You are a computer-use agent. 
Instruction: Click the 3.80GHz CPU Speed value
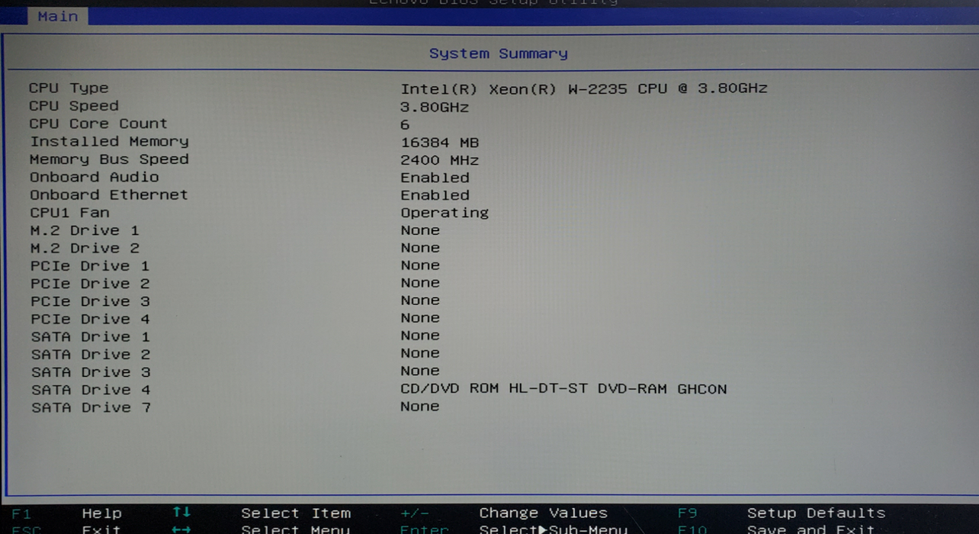point(435,107)
